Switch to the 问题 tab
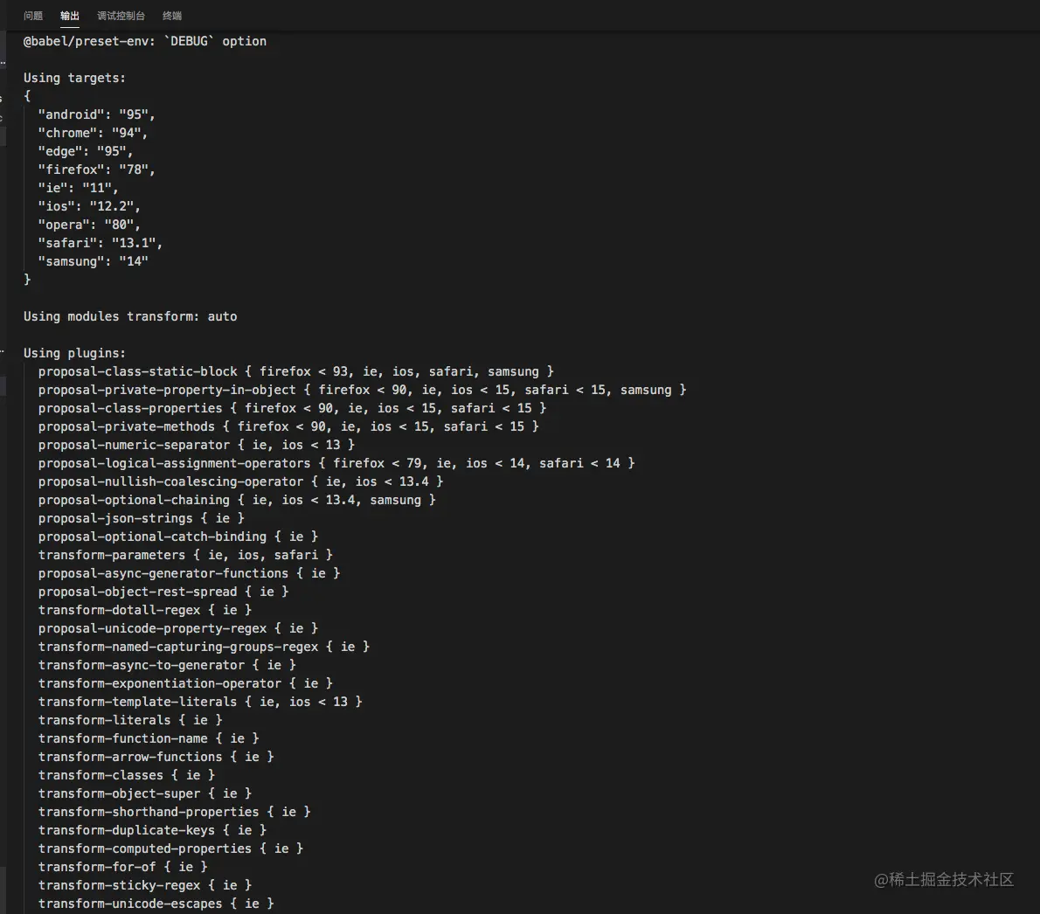Image resolution: width=1040 pixels, height=914 pixels. (x=33, y=16)
